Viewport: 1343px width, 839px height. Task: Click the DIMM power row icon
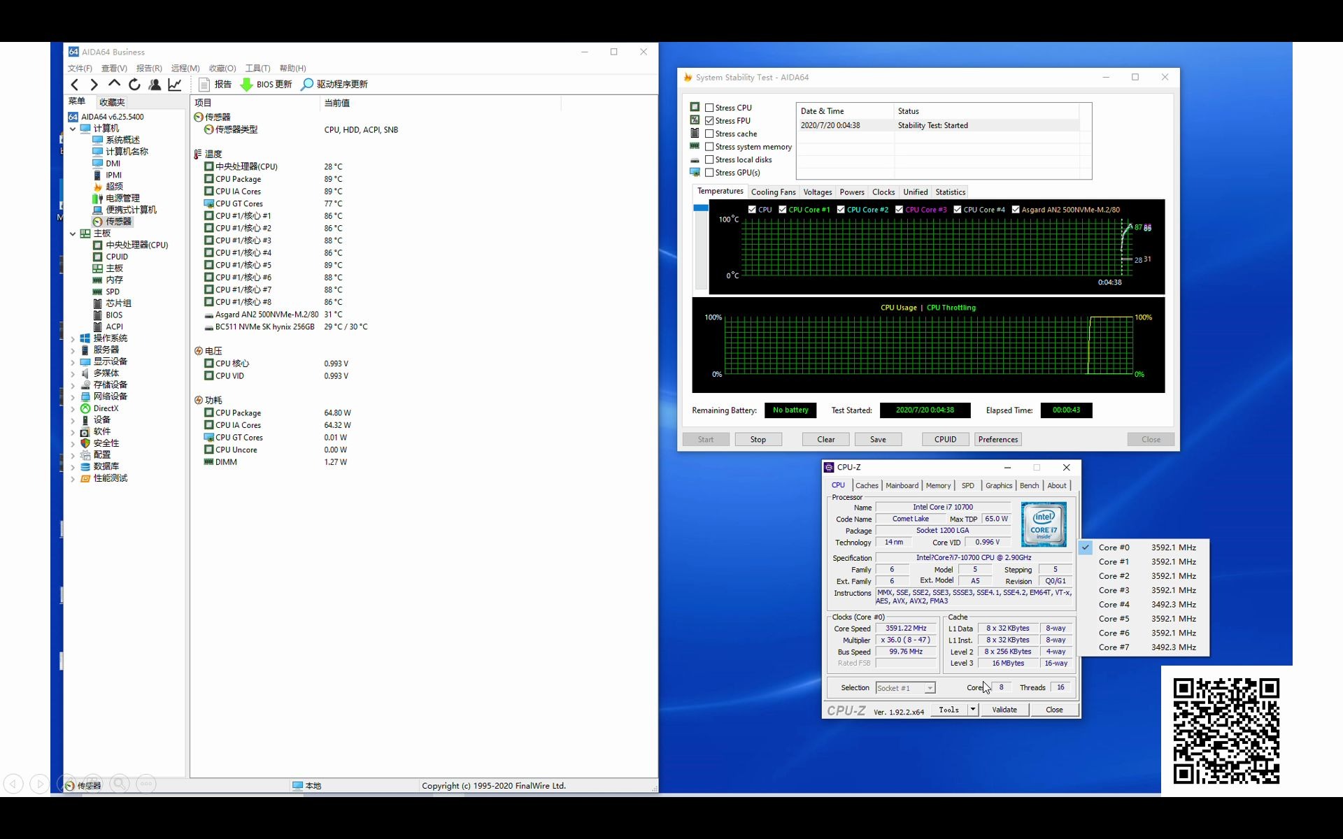click(x=208, y=462)
